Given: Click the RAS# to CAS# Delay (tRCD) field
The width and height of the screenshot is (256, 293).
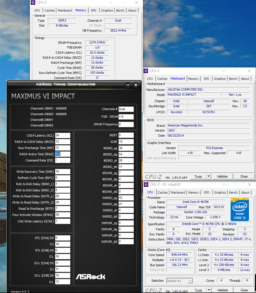Looking at the screenshot, I should tap(63, 142).
